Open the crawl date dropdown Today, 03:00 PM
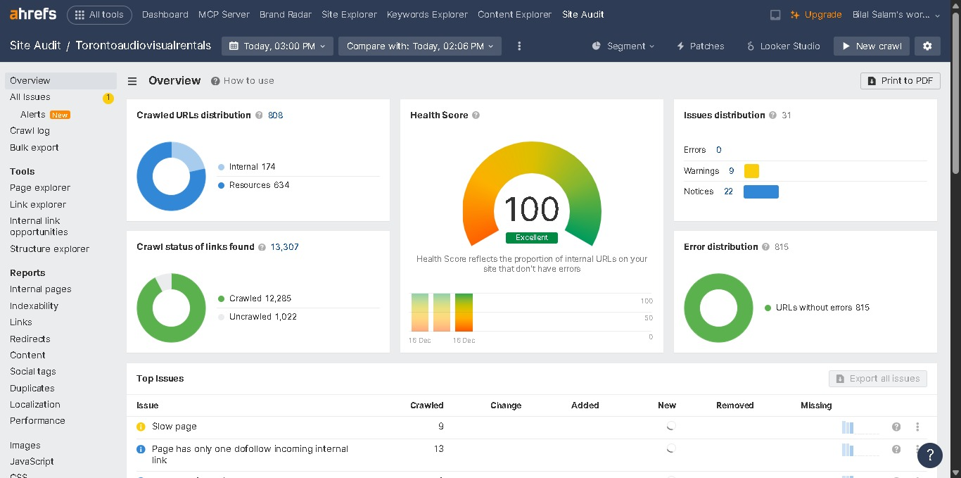961x478 pixels. [x=277, y=46]
